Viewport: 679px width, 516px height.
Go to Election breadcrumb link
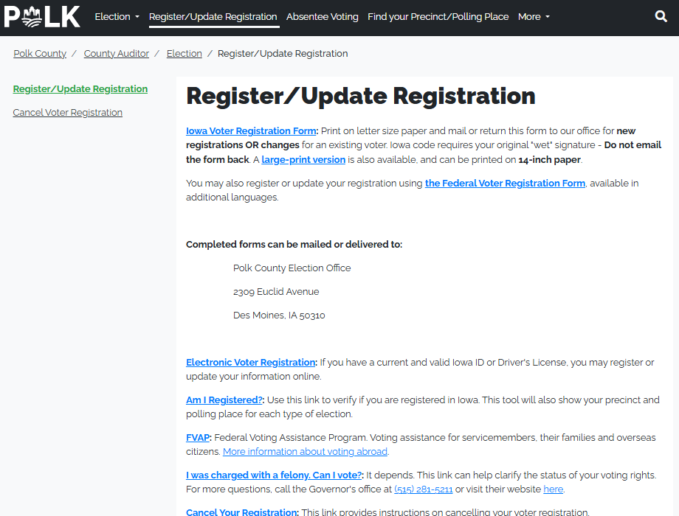tap(185, 53)
